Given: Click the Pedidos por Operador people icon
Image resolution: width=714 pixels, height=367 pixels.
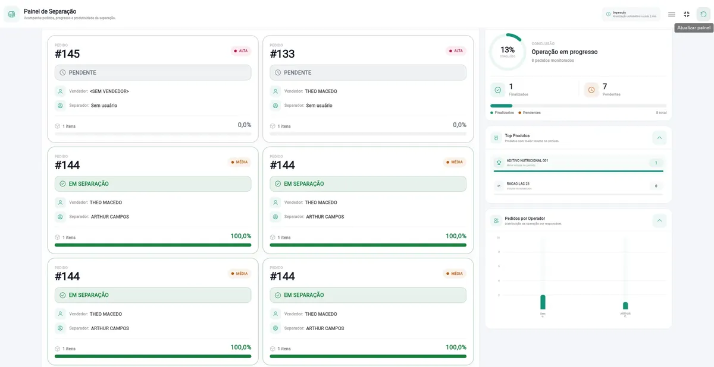Looking at the screenshot, I should point(496,220).
